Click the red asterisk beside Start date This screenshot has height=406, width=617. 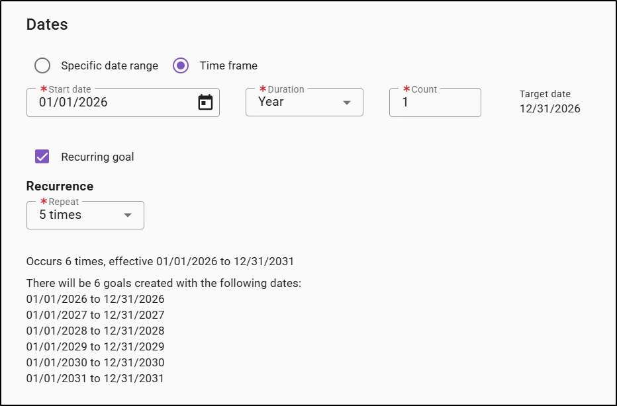tap(44, 89)
